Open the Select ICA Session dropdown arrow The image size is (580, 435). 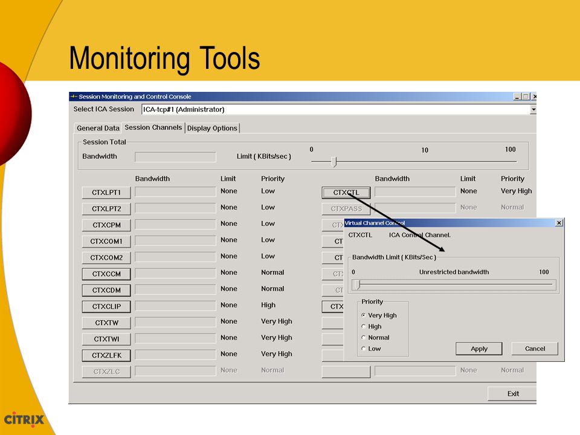coord(533,109)
